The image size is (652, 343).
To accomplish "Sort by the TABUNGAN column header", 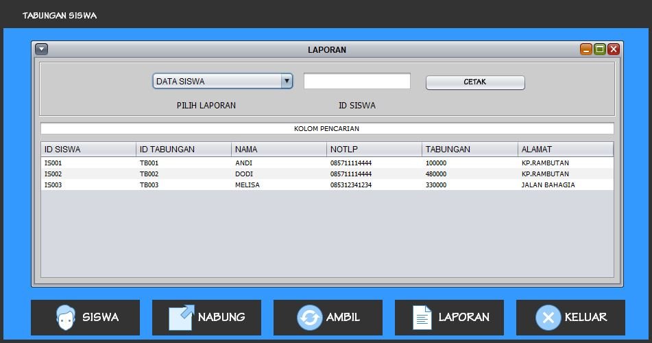I will tap(470, 149).
